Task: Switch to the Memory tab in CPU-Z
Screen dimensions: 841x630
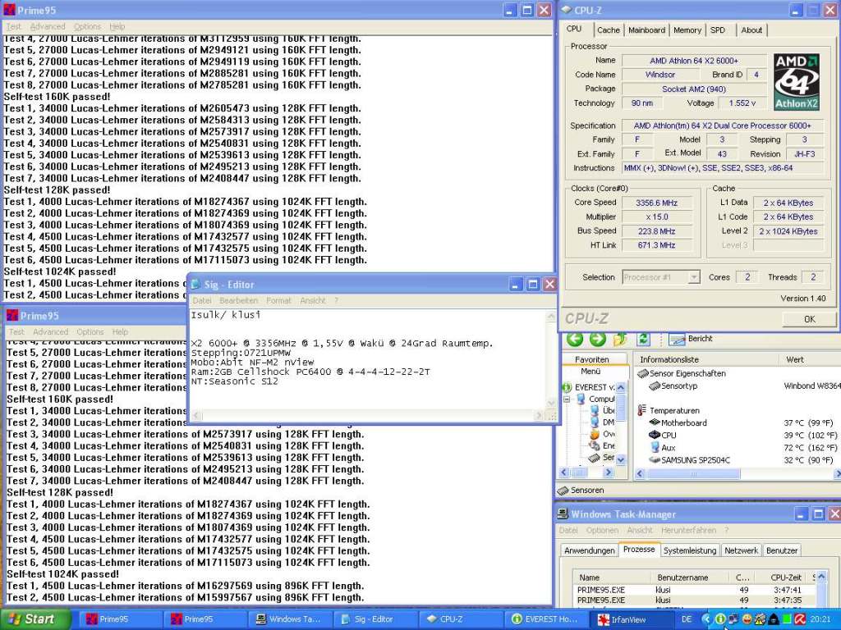Action: 687,30
